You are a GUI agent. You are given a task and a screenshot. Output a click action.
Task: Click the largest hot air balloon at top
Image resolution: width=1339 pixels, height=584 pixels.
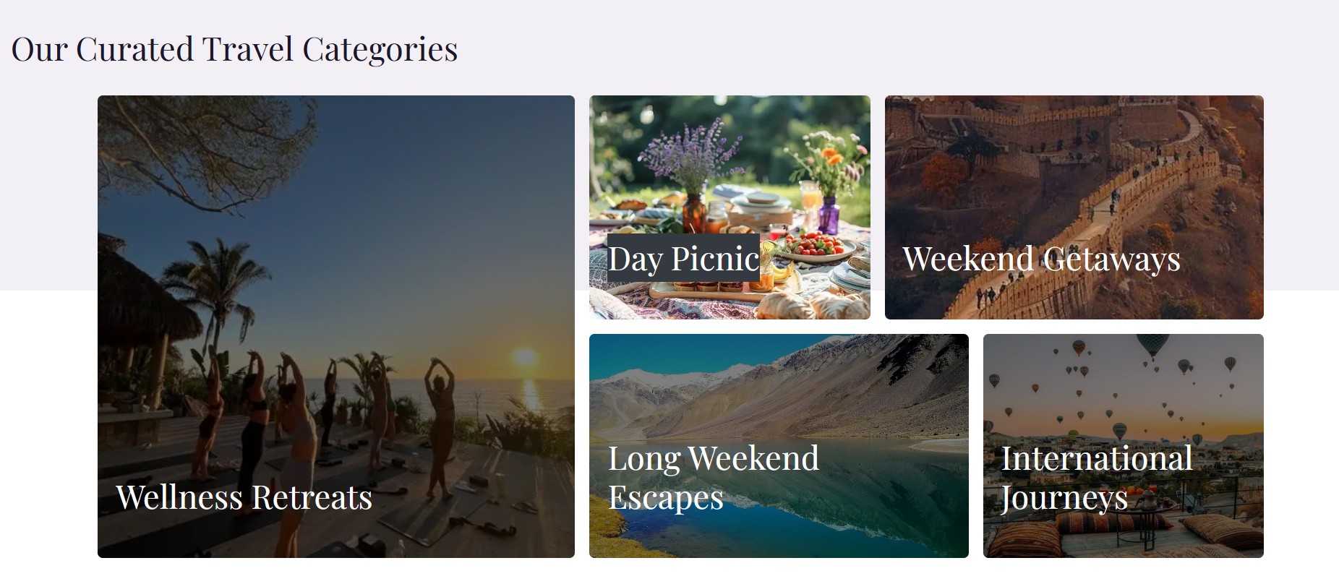(1152, 345)
